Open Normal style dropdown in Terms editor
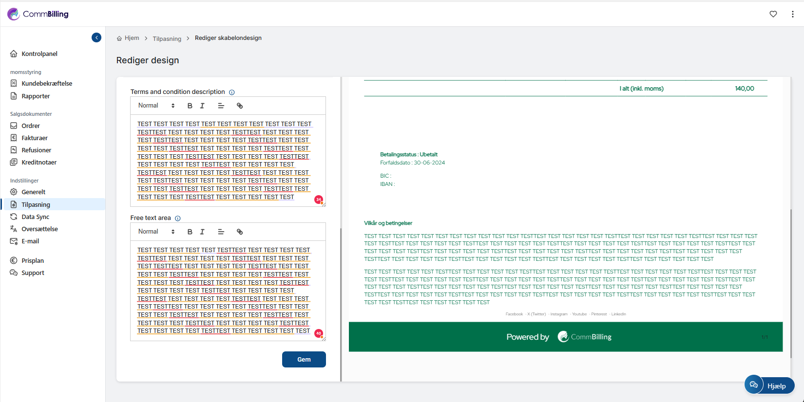This screenshot has width=804, height=402. tap(156, 106)
